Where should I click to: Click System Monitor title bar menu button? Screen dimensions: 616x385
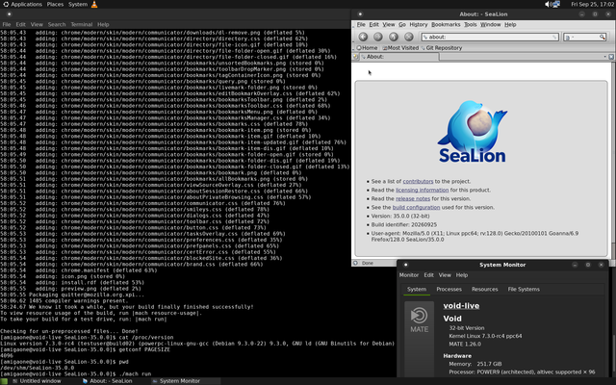click(406, 265)
